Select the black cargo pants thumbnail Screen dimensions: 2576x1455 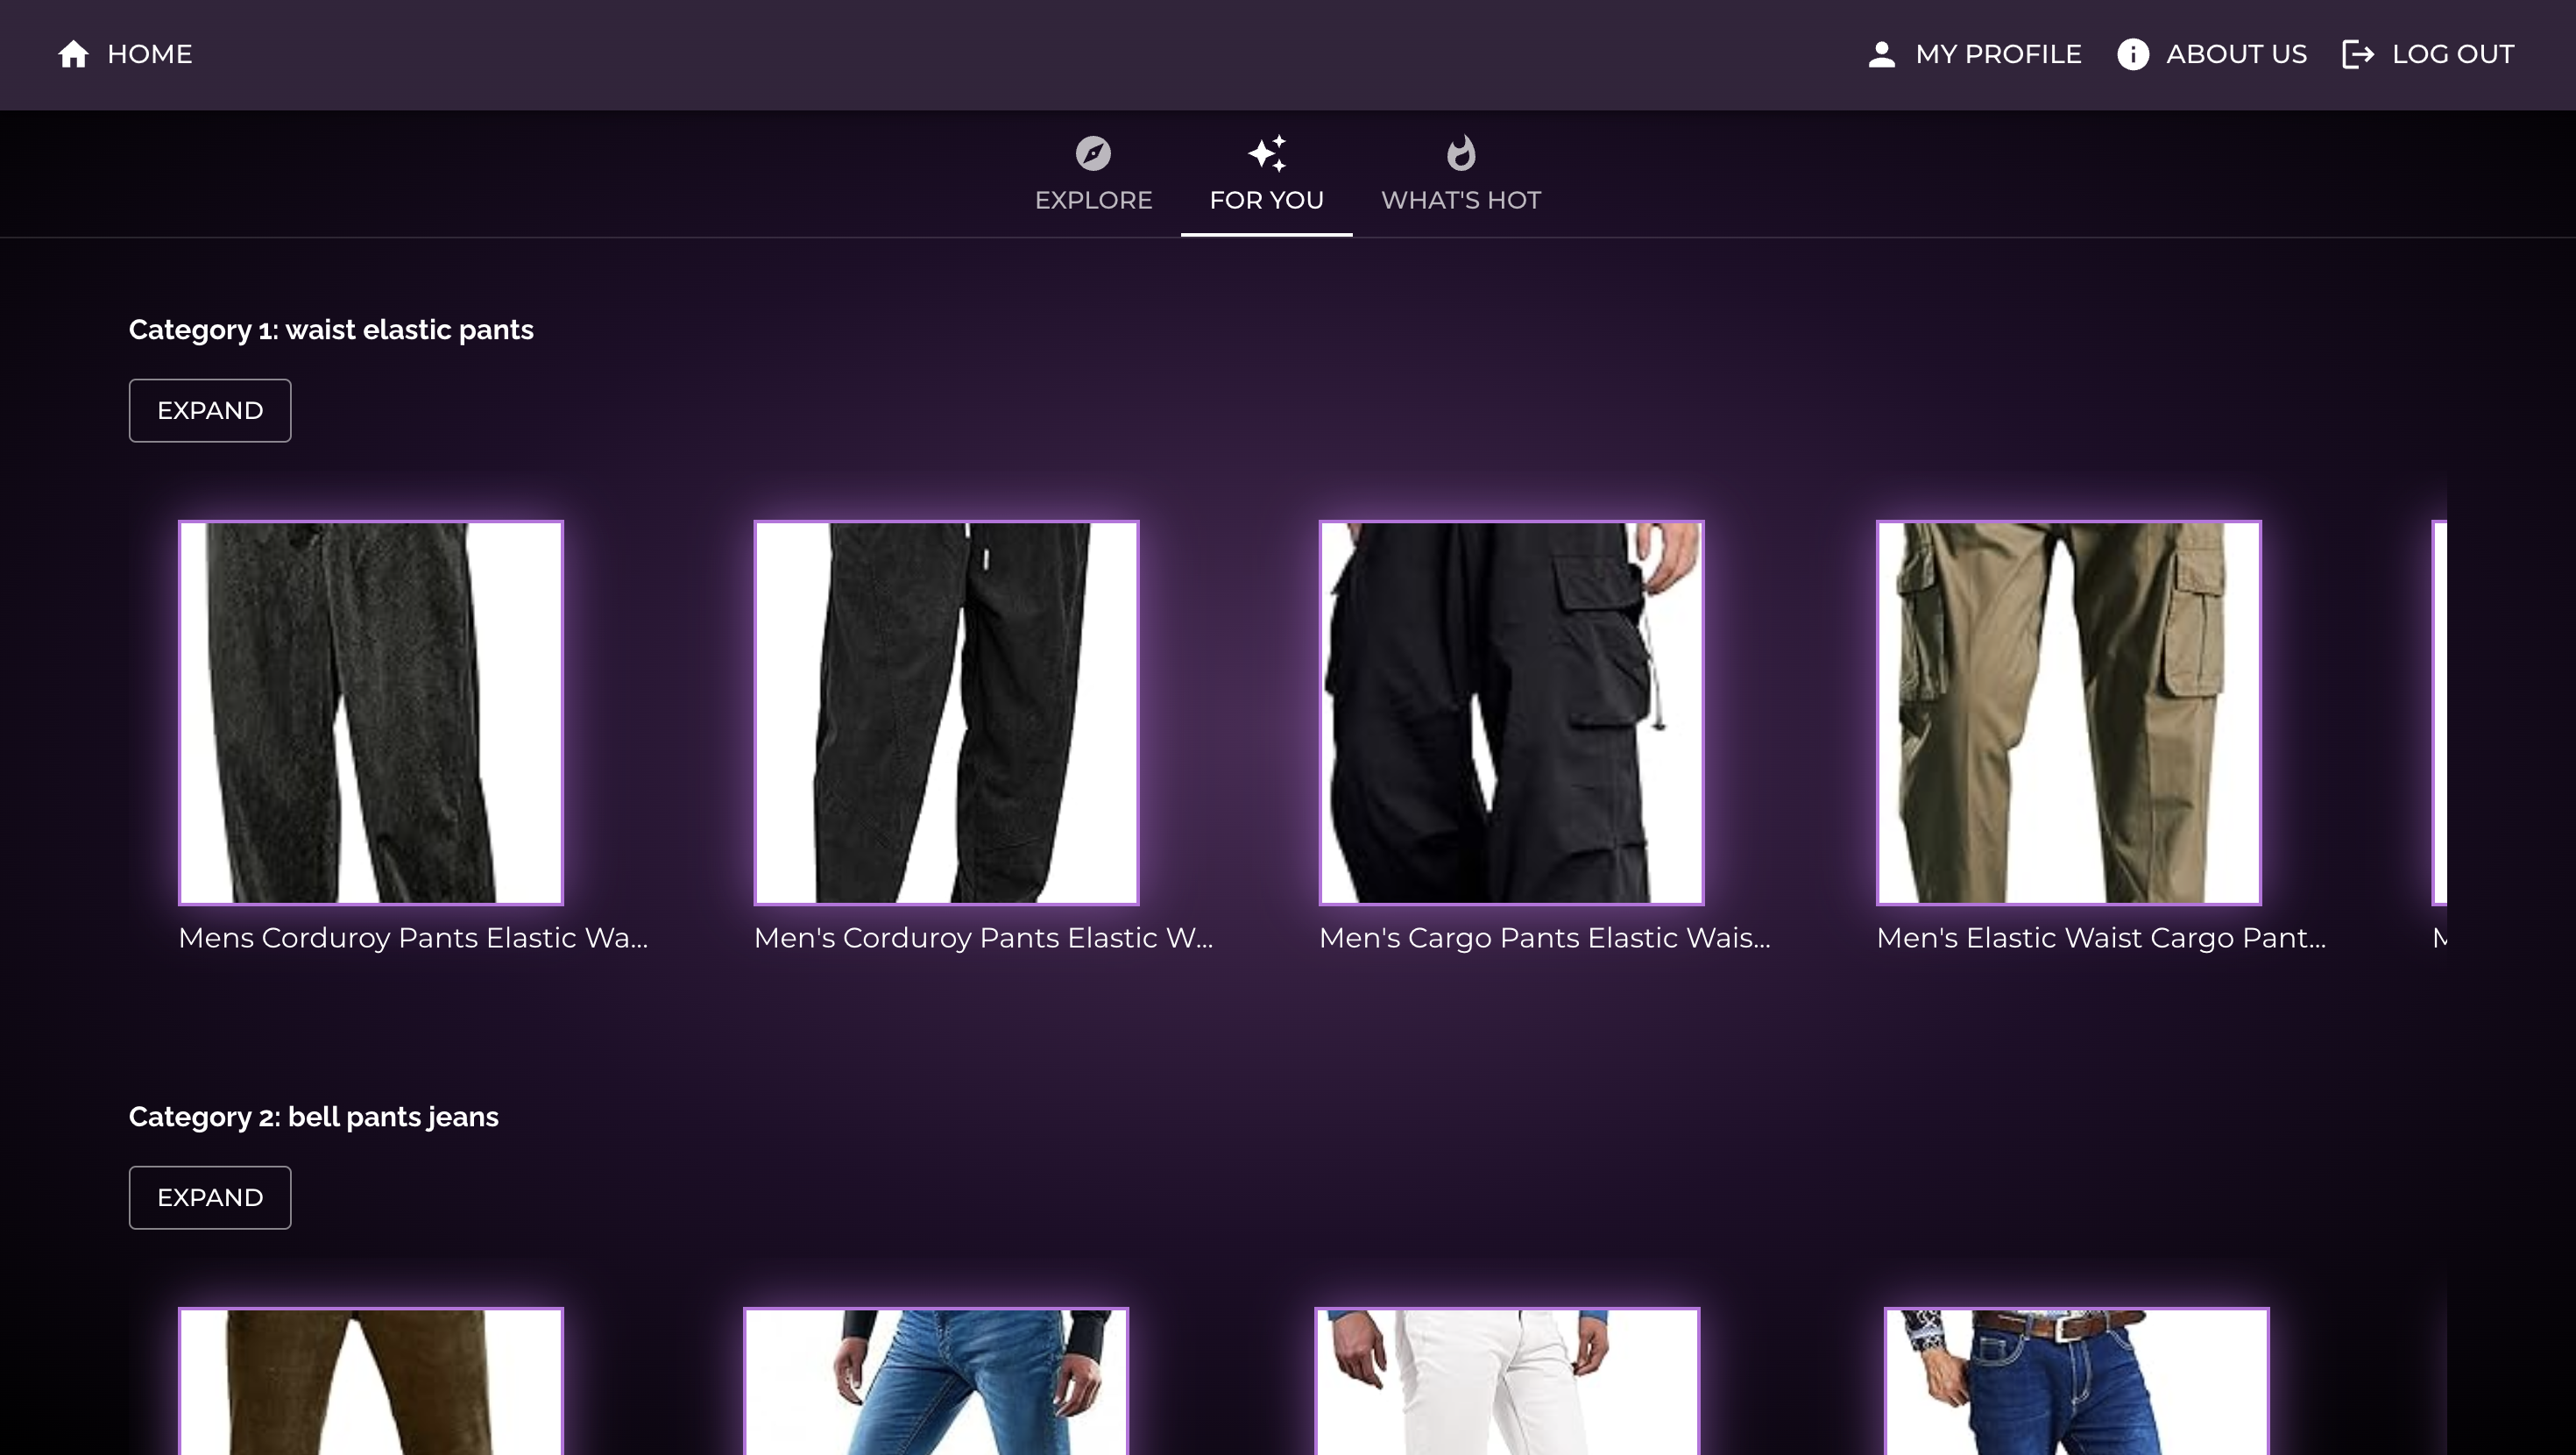click(x=1511, y=713)
